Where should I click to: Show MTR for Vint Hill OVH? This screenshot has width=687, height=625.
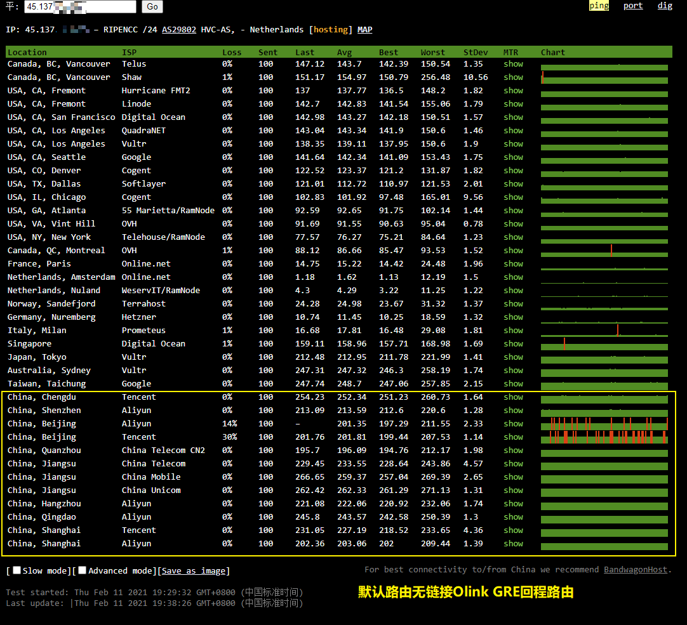[513, 224]
